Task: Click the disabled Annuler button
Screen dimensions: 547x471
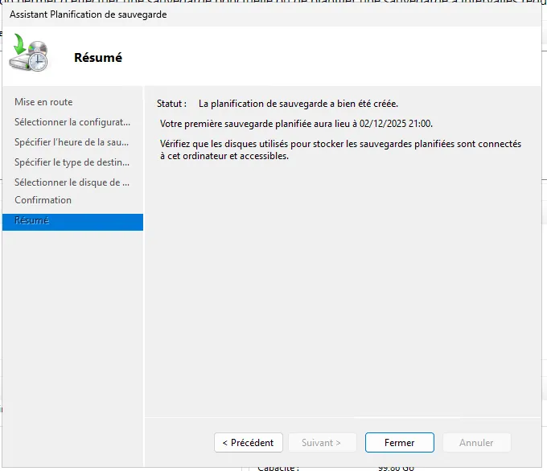Action: tap(476, 443)
